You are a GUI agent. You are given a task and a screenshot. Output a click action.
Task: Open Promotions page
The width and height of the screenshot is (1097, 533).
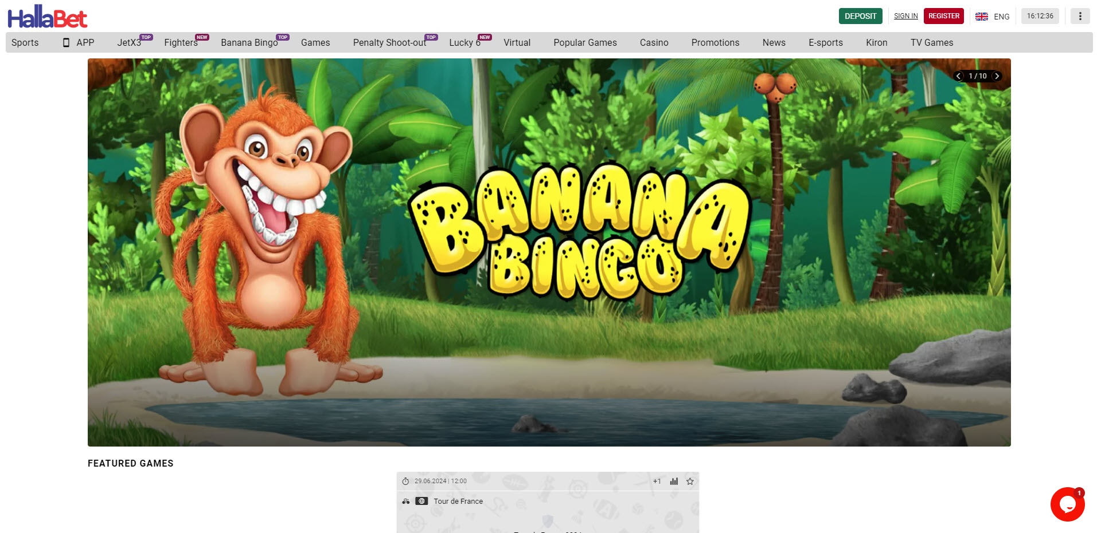(x=716, y=43)
